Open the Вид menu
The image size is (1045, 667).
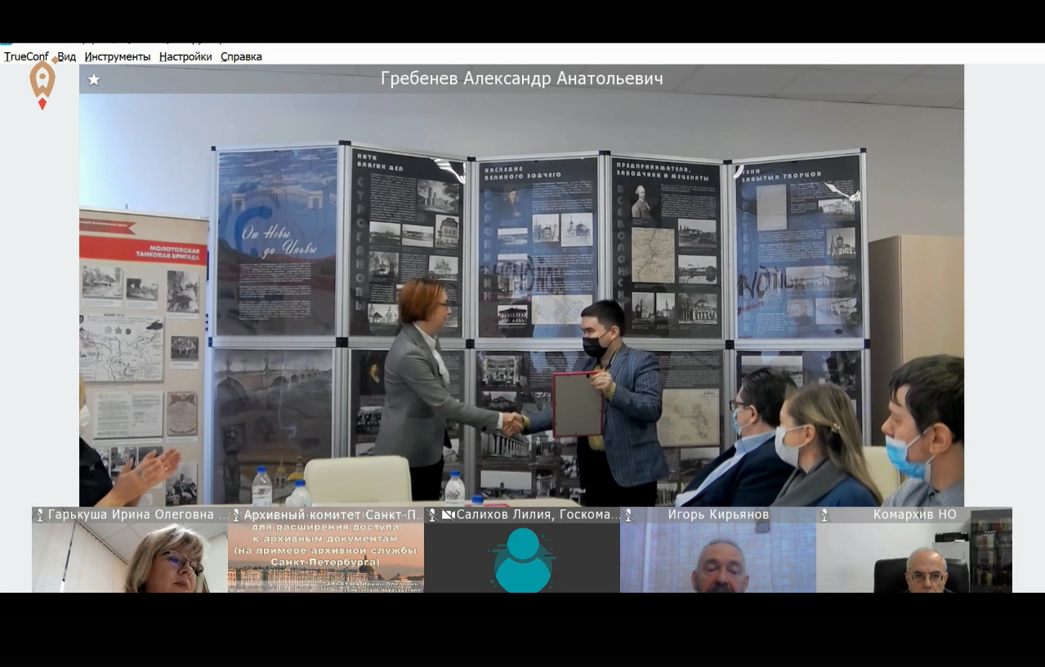point(66,56)
